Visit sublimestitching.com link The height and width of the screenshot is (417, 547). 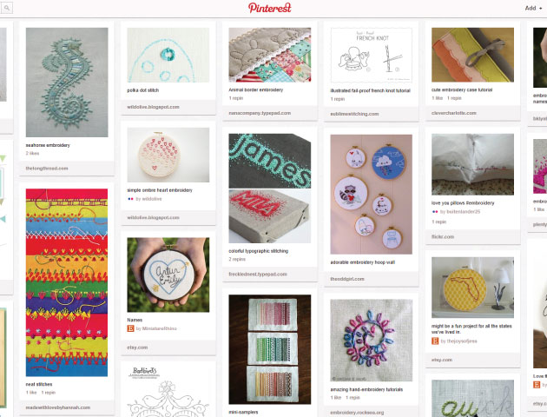(354, 114)
